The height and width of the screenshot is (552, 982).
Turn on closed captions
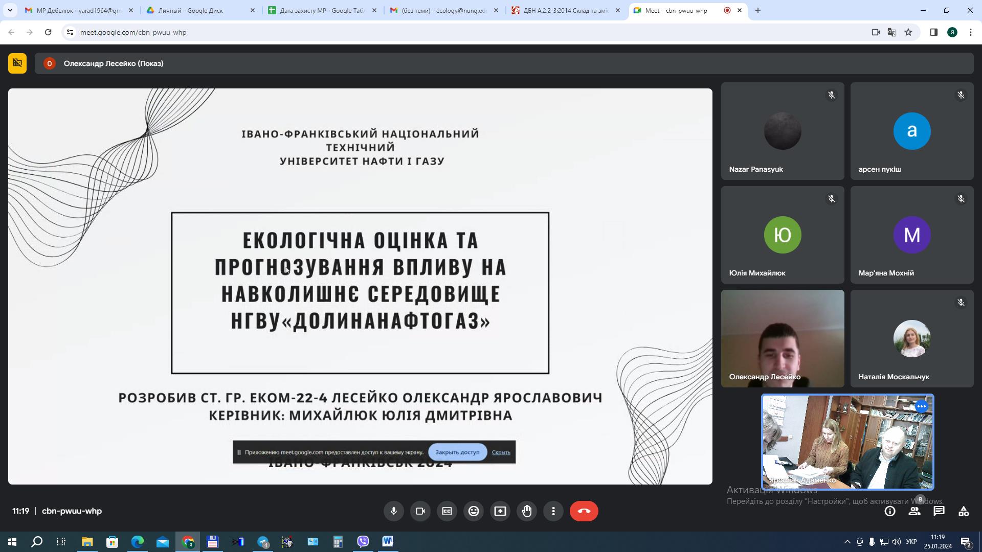[447, 511]
